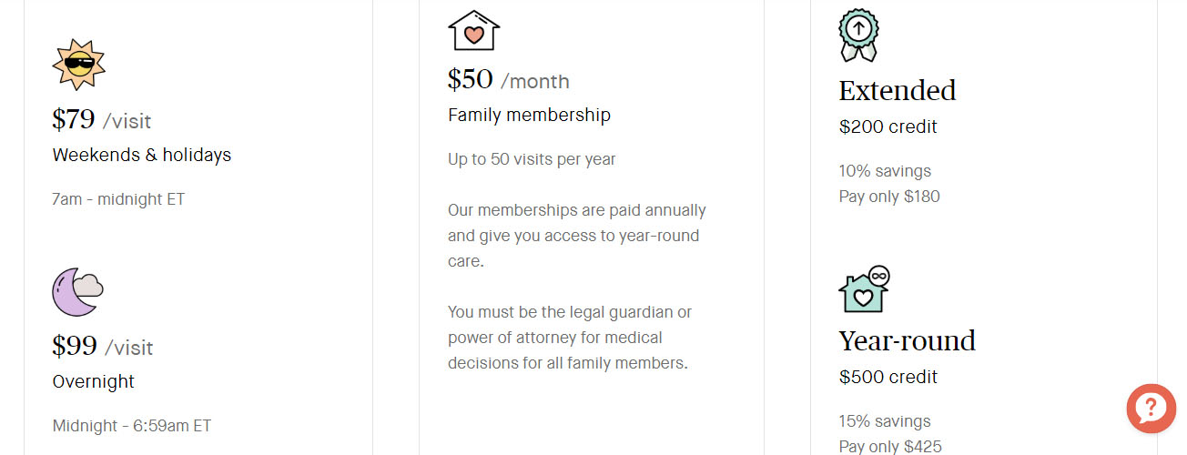The width and height of the screenshot is (1187, 455).
Task: Click Up to 50 visits per year
Action: tap(532, 159)
